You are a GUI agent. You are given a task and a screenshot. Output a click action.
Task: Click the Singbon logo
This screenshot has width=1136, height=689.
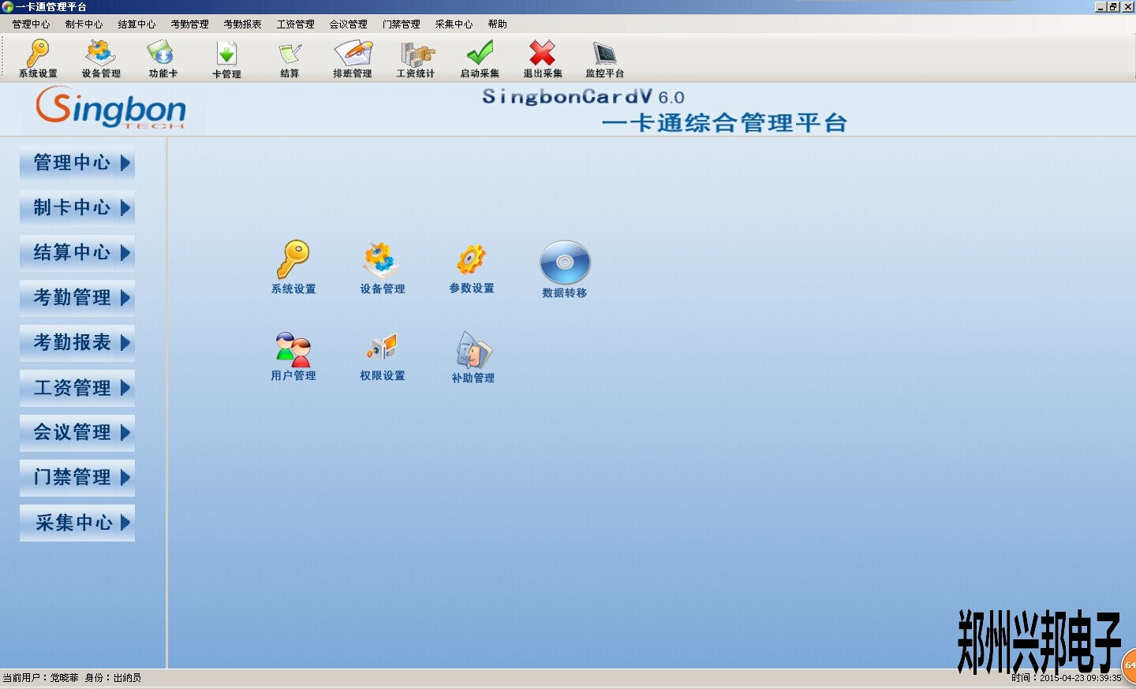point(110,108)
